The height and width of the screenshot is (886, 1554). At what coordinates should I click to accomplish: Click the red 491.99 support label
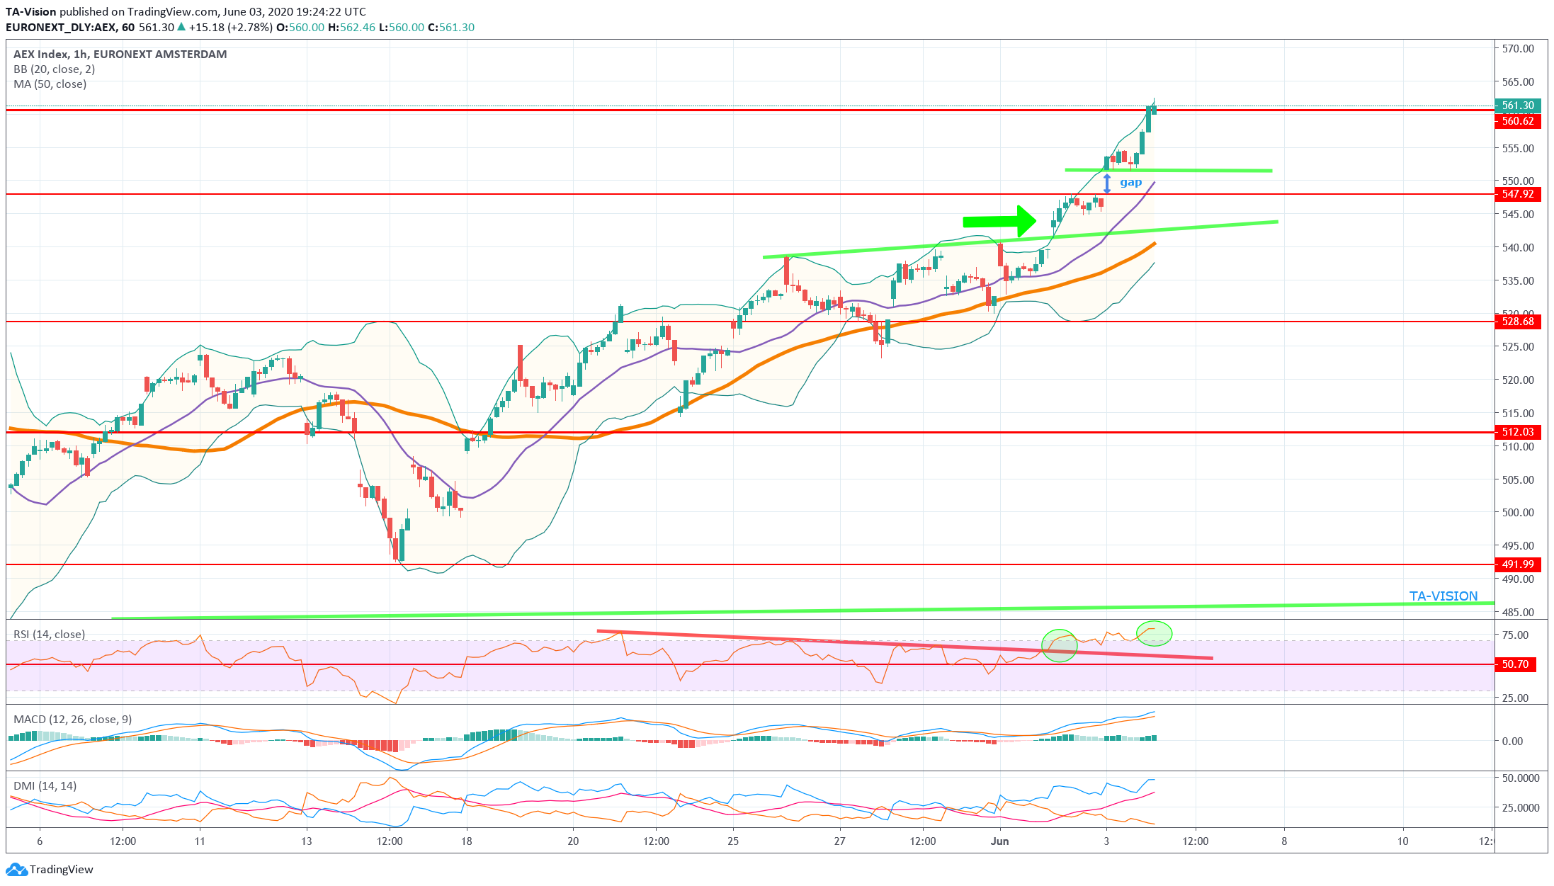(x=1517, y=564)
